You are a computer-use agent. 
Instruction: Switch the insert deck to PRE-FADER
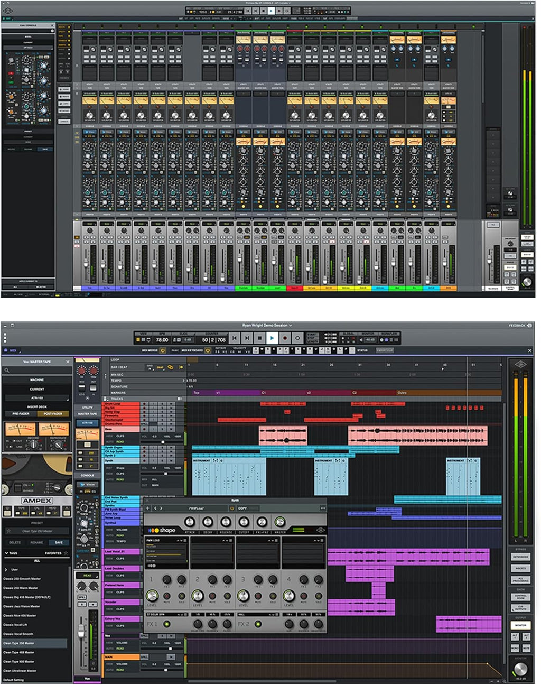[x=21, y=413]
